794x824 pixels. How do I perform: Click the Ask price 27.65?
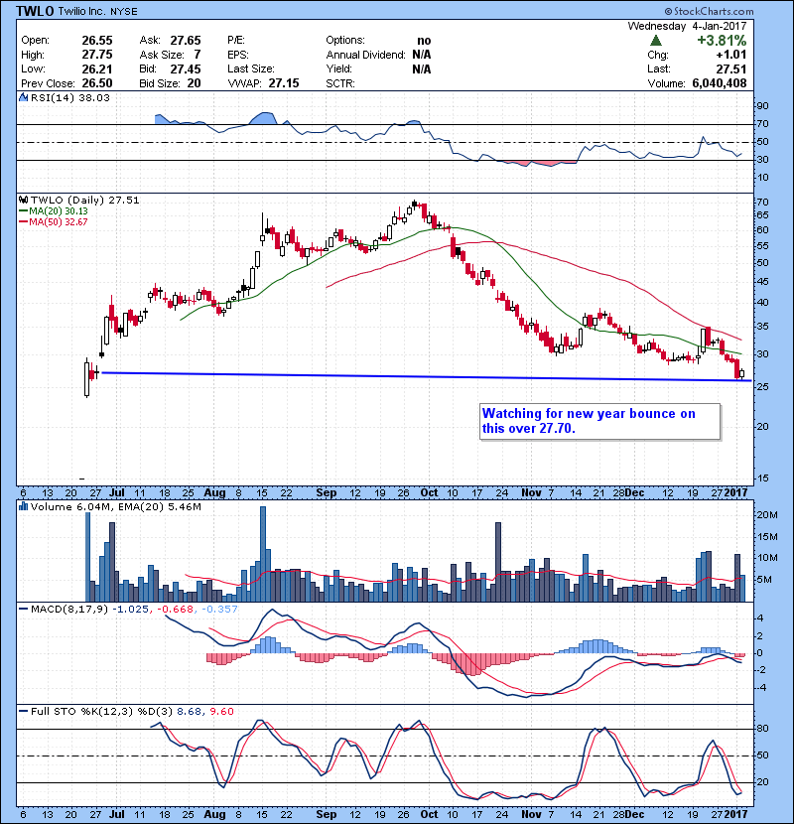pos(186,41)
